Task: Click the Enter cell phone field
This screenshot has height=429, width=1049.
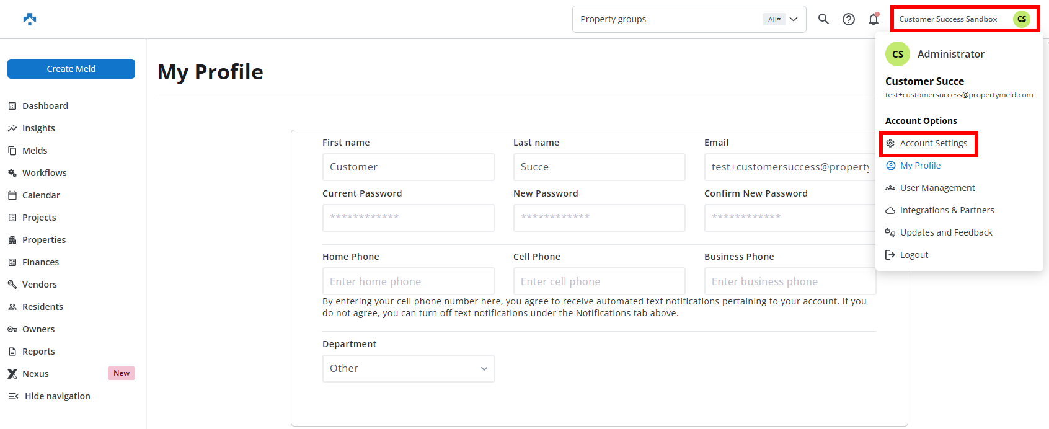Action: [599, 281]
